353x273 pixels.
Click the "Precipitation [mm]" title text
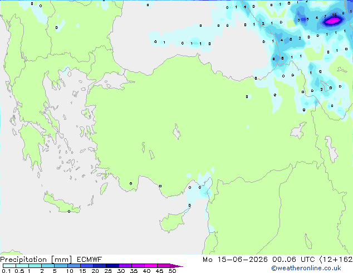pyautogui.click(x=36, y=260)
